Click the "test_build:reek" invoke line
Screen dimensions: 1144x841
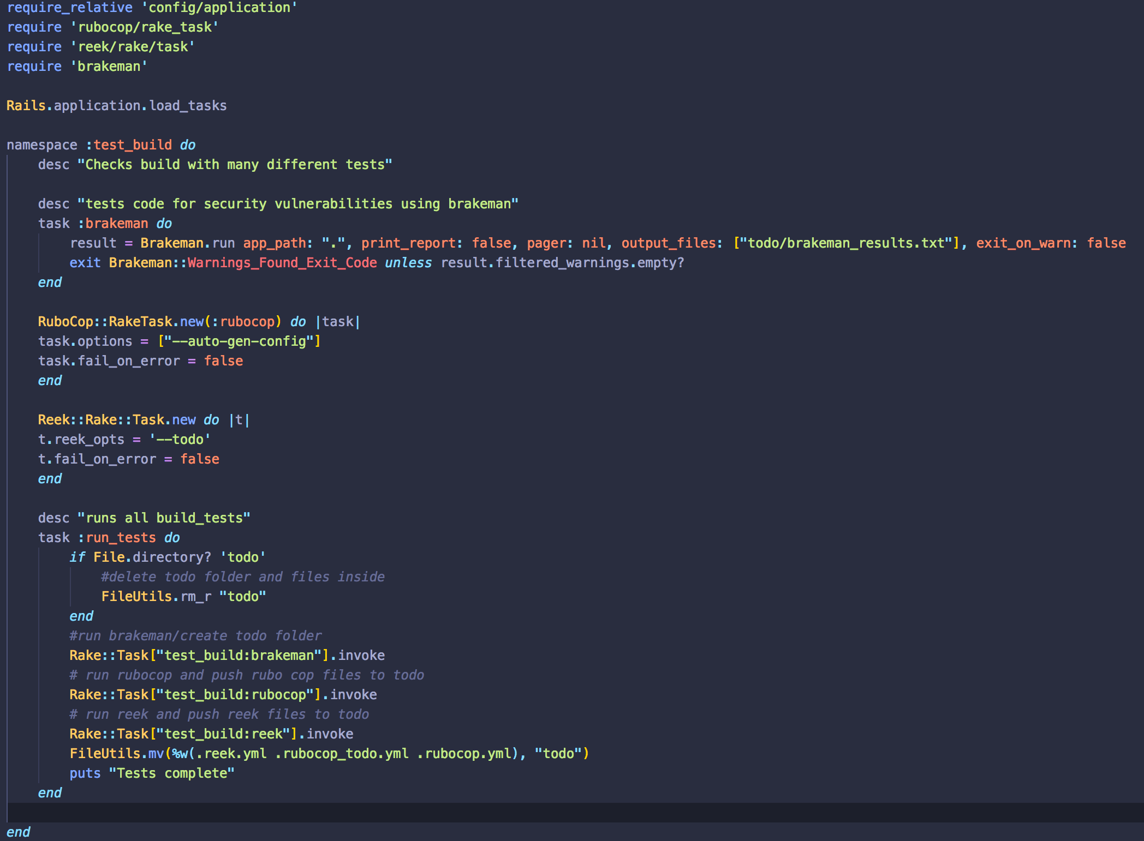click(212, 734)
